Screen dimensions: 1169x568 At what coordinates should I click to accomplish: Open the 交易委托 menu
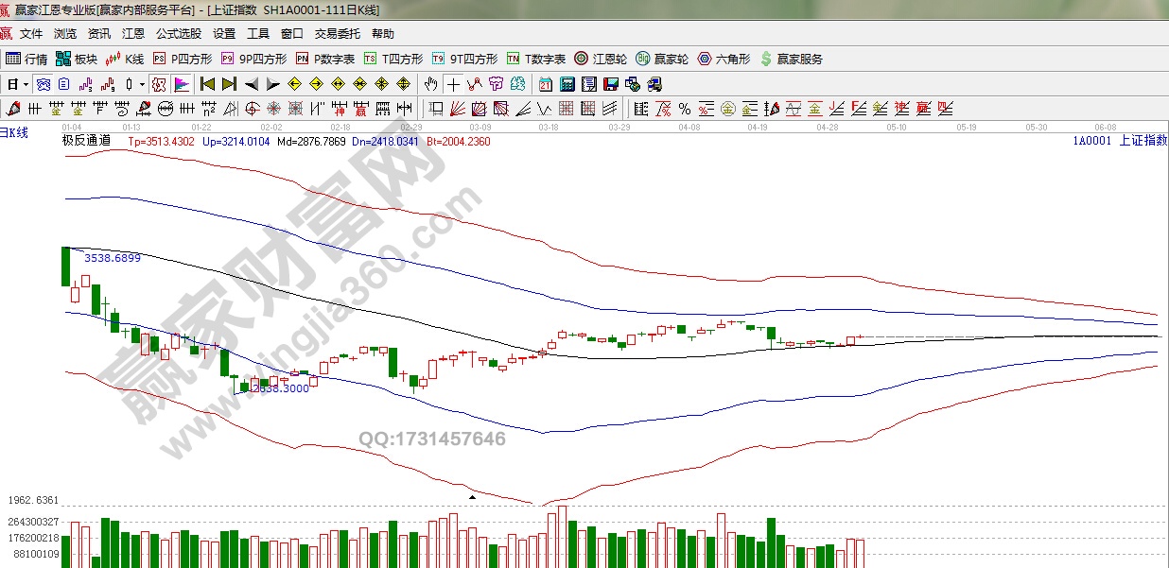point(337,34)
